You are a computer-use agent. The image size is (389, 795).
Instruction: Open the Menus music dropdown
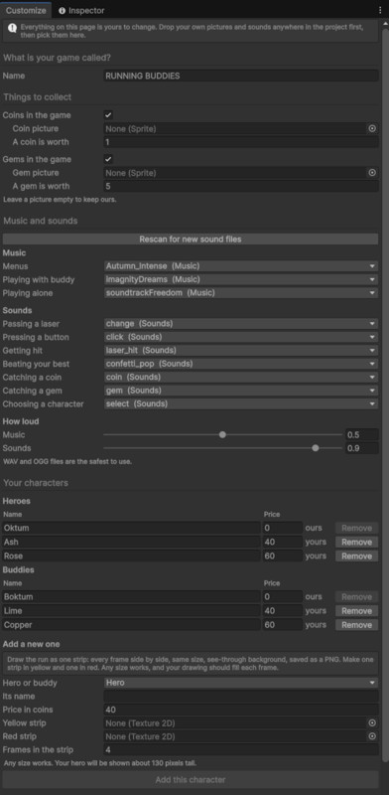click(240, 266)
